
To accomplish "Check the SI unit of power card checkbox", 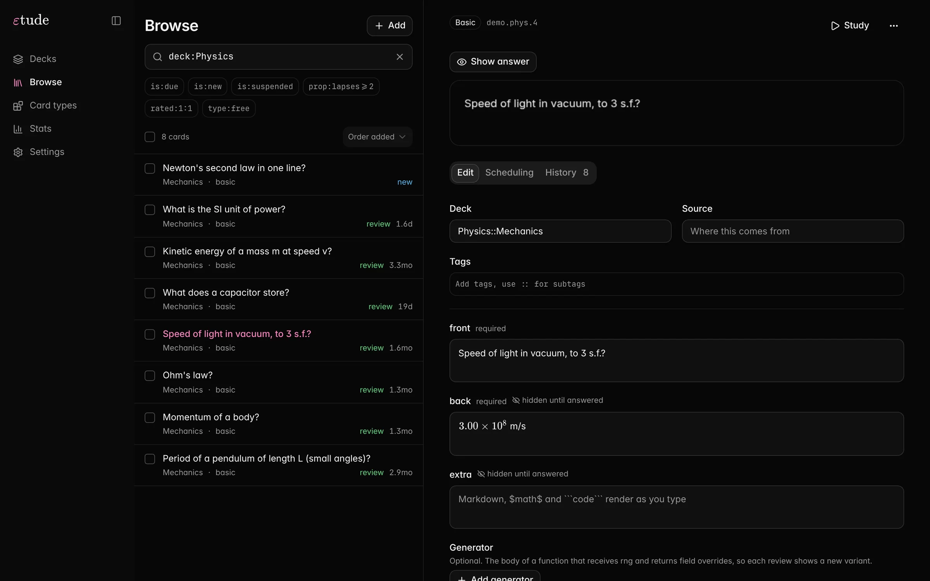I will click(150, 210).
